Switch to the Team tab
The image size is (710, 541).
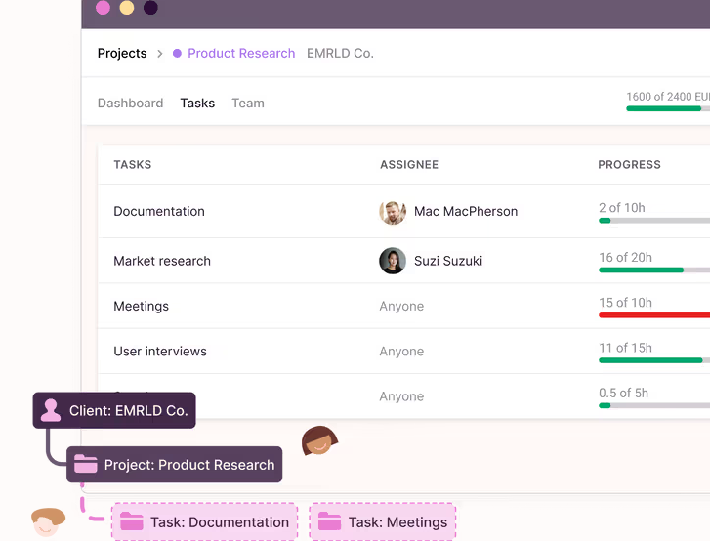pos(248,104)
